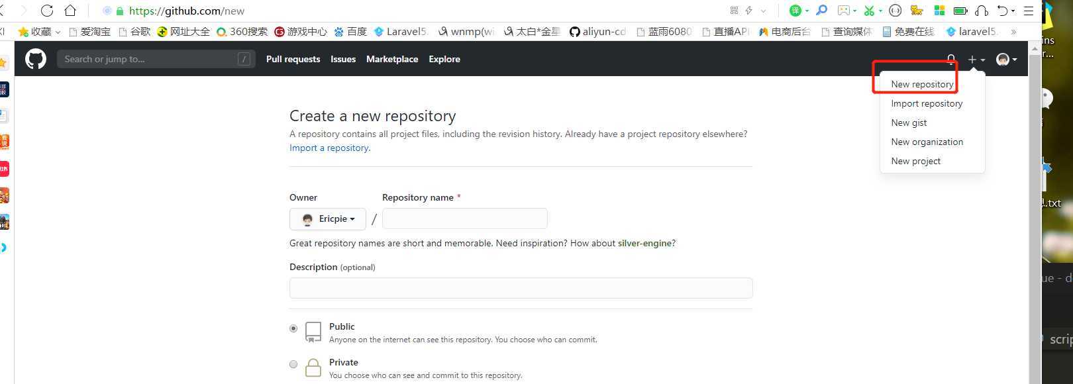The width and height of the screenshot is (1073, 384).
Task: Open the 游戏中心 bookmark
Action: 300,32
